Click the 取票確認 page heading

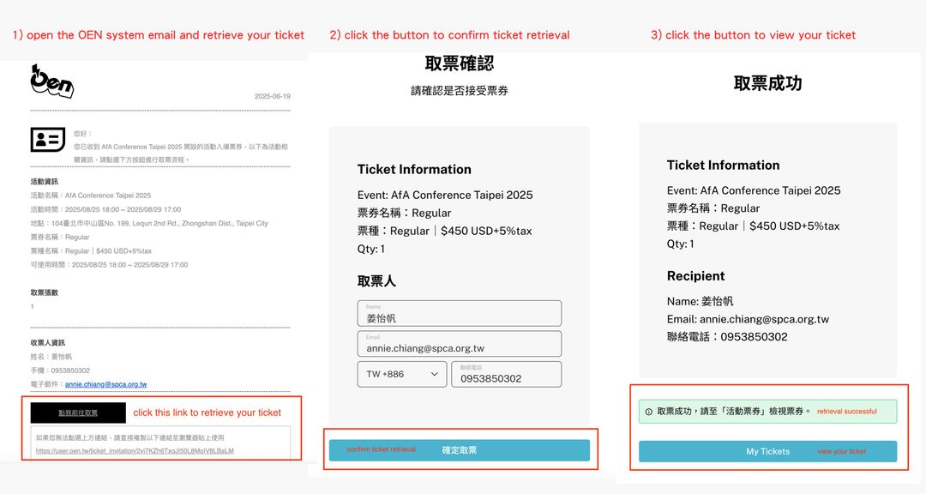pos(461,63)
